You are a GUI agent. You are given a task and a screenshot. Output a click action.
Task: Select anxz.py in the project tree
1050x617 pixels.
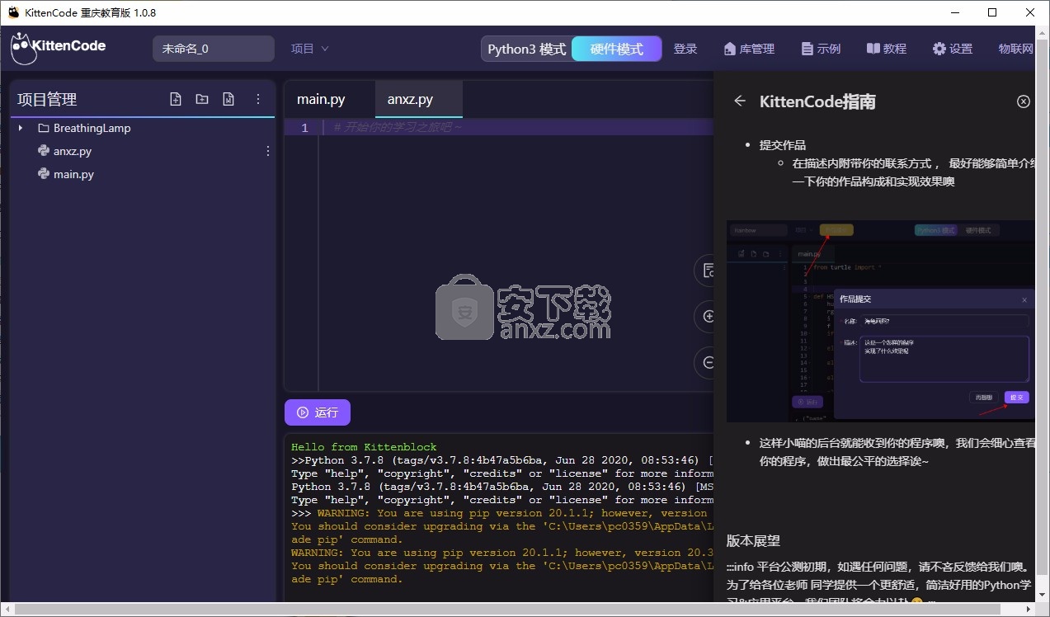pos(73,151)
